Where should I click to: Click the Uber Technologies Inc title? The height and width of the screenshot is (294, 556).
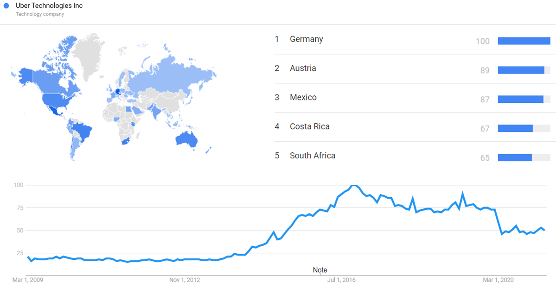[49, 6]
